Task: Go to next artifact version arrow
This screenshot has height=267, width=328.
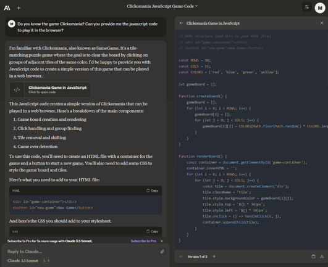Action: 214,257
